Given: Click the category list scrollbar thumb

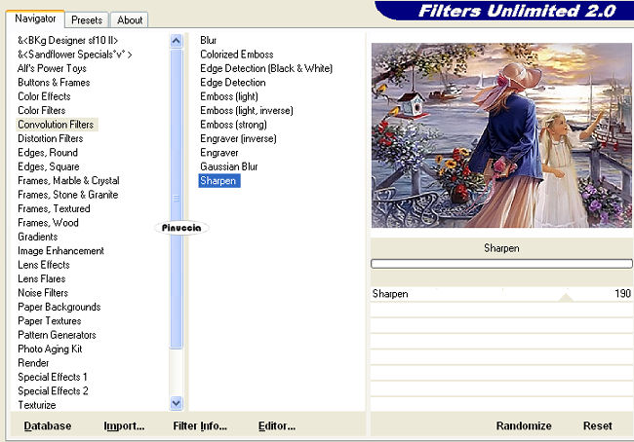Looking at the screenshot, I should pos(177,198).
